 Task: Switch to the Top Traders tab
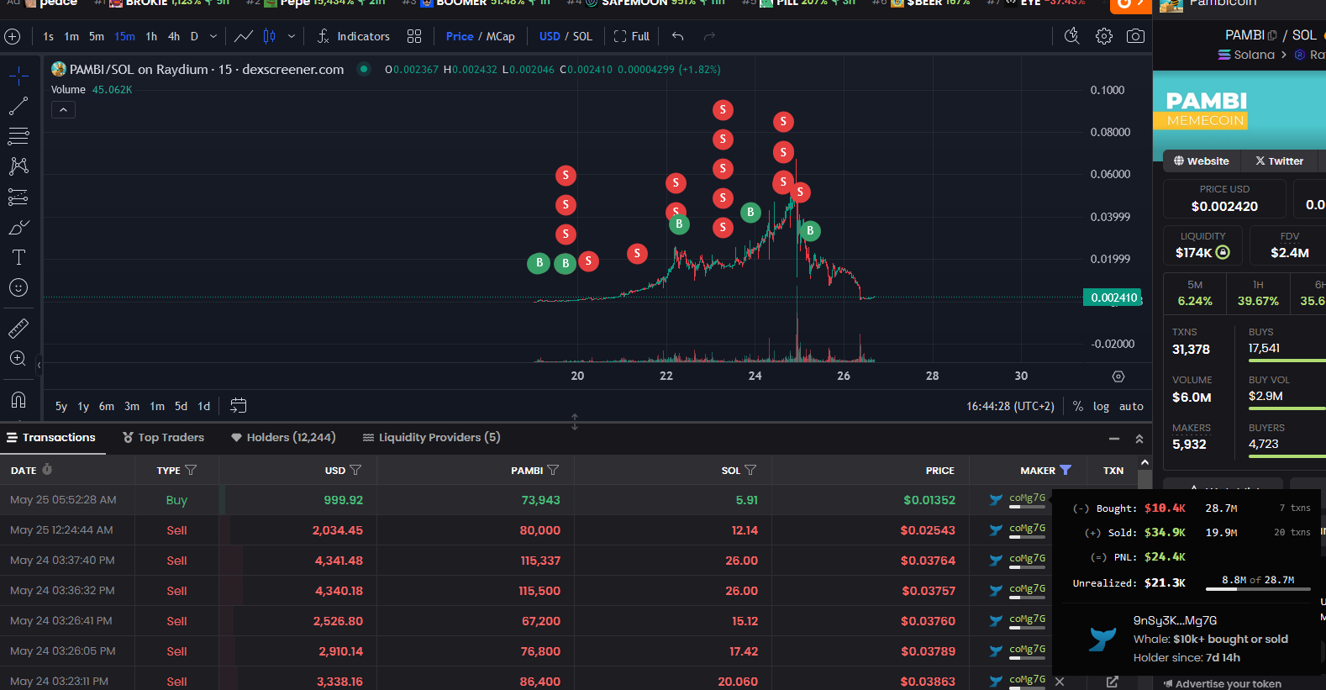point(163,437)
